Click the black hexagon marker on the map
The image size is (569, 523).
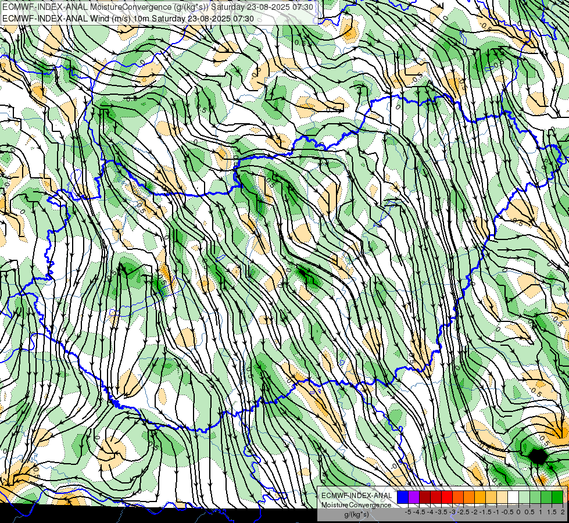[538, 456]
